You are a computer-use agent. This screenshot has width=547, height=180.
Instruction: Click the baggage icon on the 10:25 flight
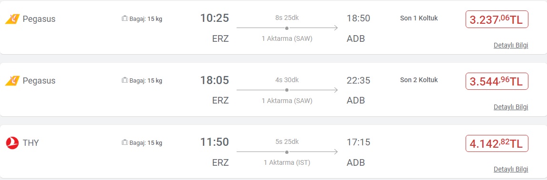tap(125, 19)
